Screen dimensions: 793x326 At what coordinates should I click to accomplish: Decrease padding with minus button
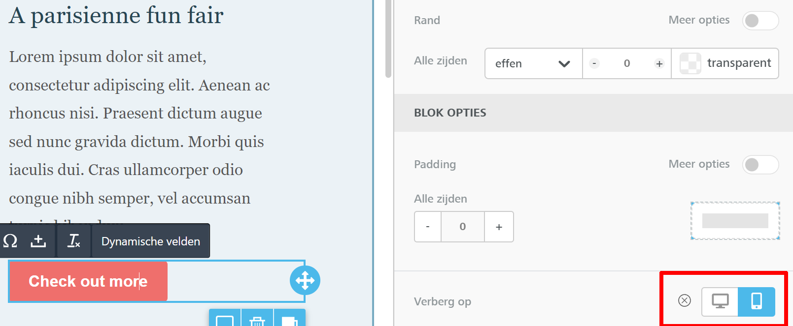coord(428,227)
